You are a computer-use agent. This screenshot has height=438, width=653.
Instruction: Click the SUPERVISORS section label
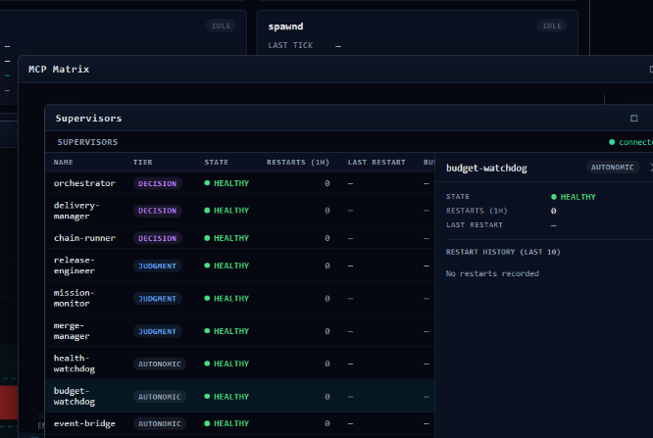87,142
